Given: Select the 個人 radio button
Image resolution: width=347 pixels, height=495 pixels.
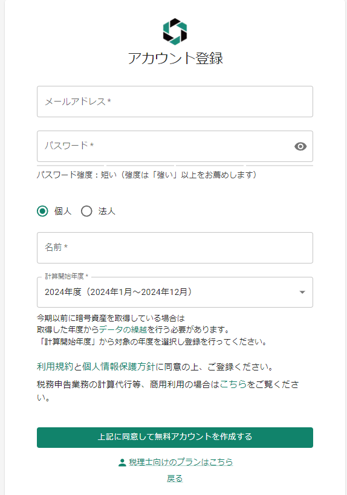Looking at the screenshot, I should pos(43,211).
